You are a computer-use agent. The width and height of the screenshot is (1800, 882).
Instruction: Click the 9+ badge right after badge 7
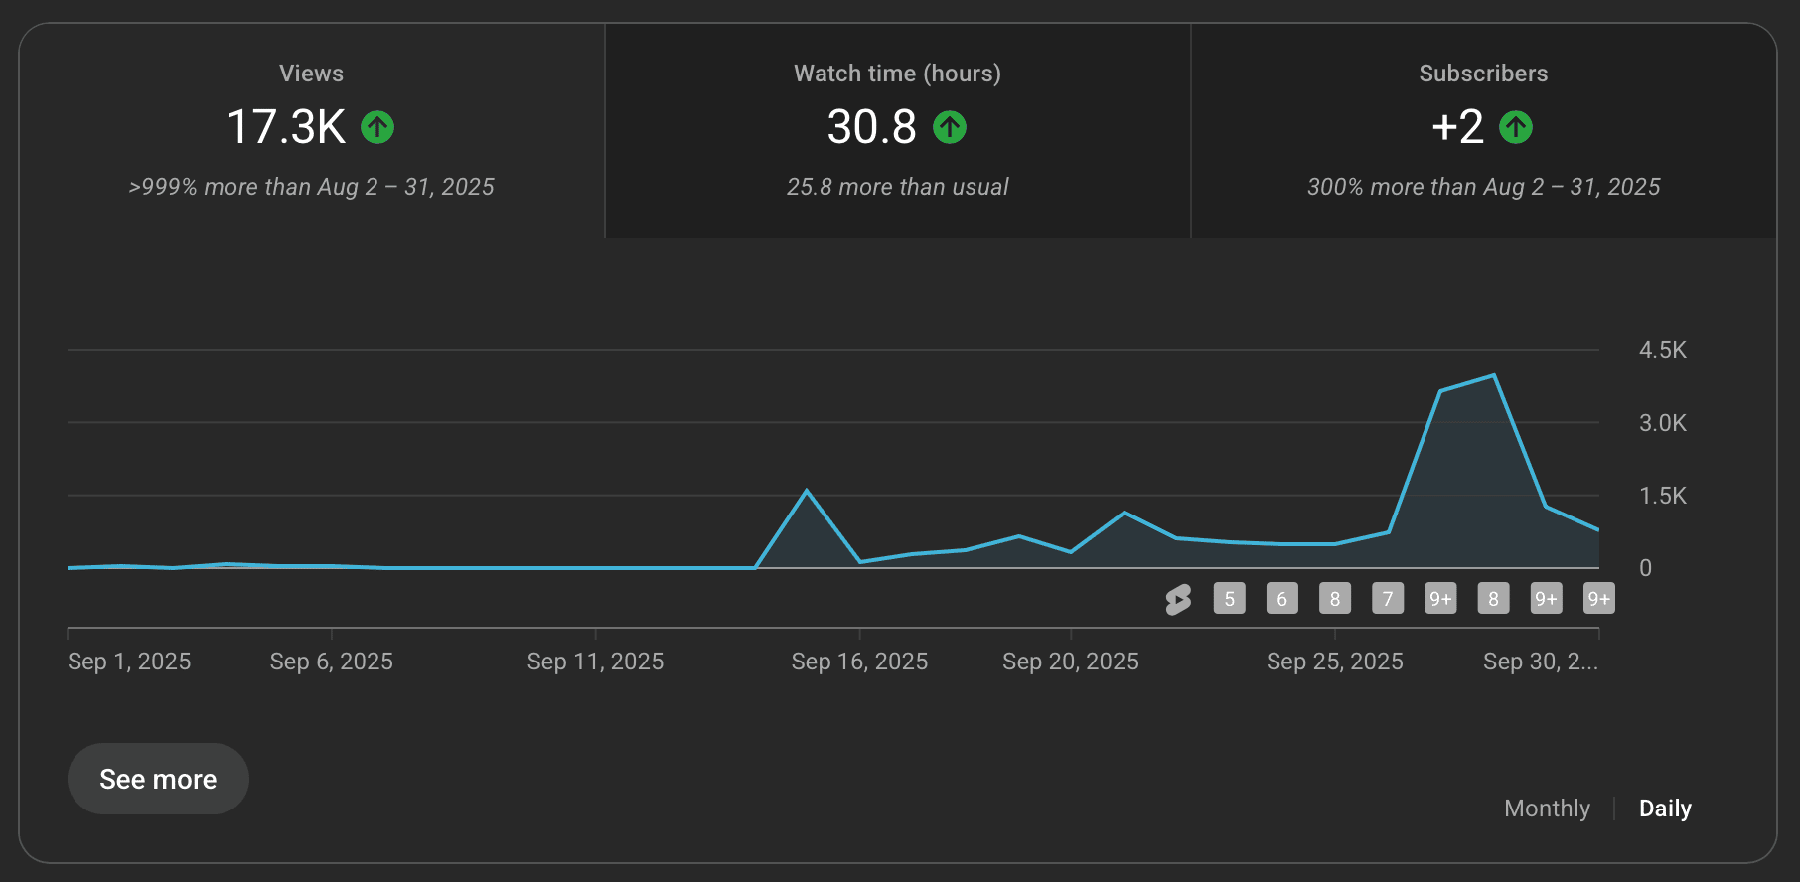1439,599
